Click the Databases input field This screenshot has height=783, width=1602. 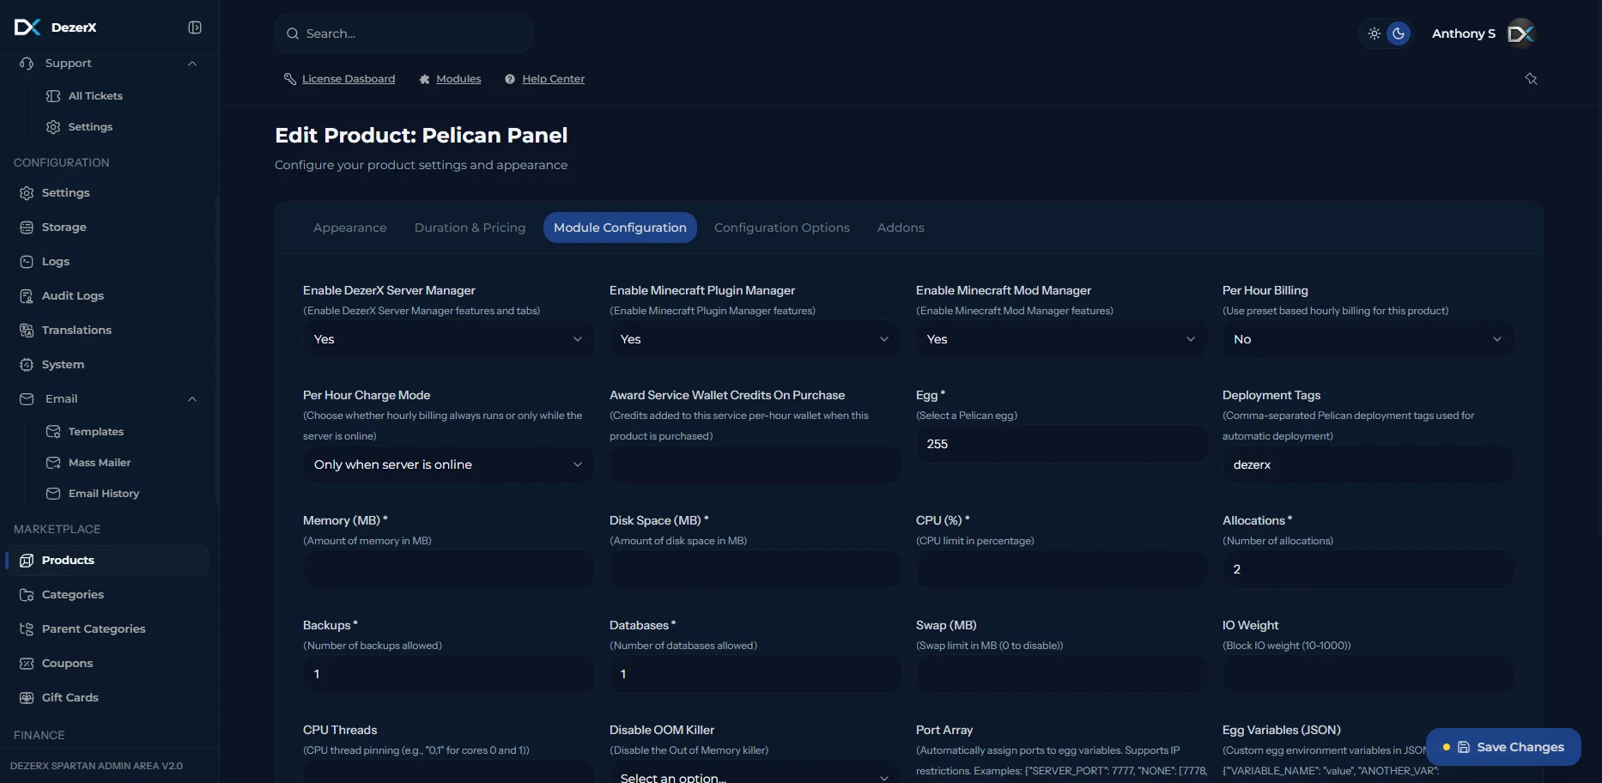(755, 674)
